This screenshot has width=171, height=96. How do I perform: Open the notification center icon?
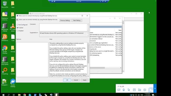point(153,95)
